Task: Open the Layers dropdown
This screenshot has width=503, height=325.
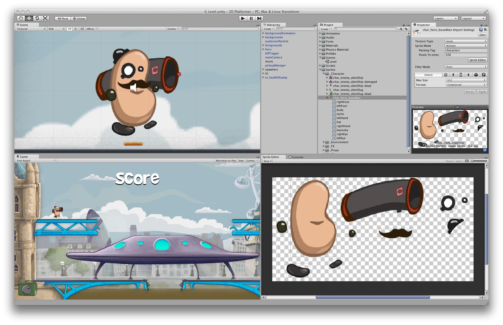Action: tap(445, 18)
